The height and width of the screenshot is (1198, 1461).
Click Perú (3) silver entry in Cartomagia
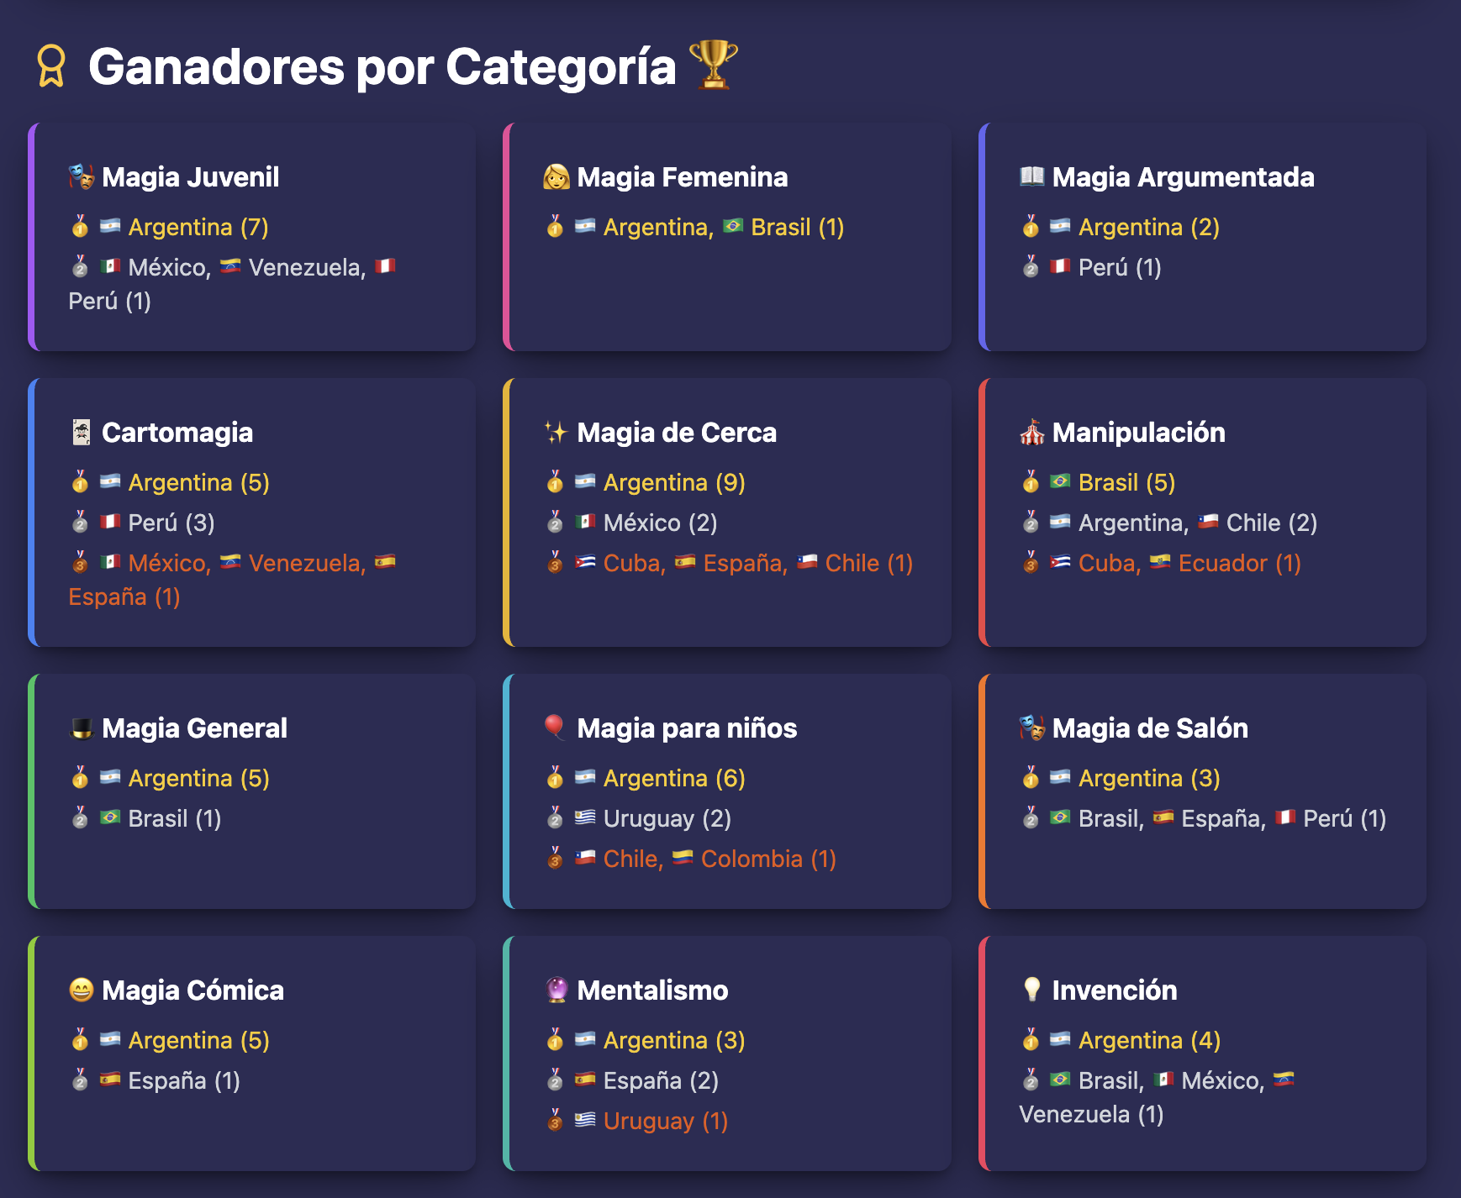171,523
